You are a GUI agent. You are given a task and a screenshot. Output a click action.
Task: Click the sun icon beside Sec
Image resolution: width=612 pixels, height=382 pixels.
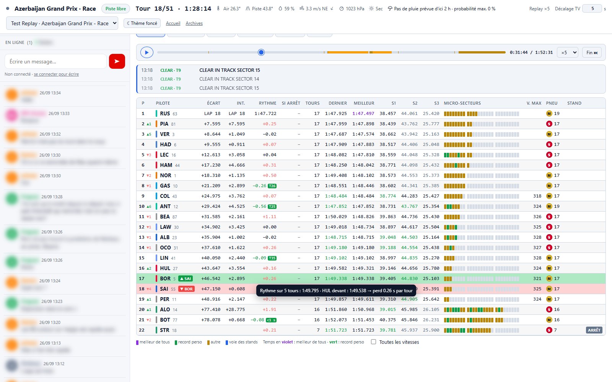371,8
